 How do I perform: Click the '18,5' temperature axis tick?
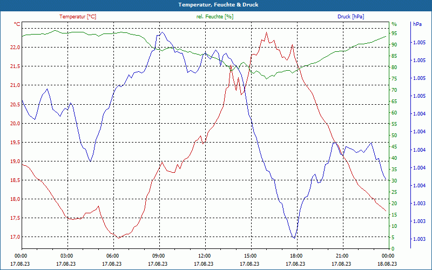pos(15,180)
